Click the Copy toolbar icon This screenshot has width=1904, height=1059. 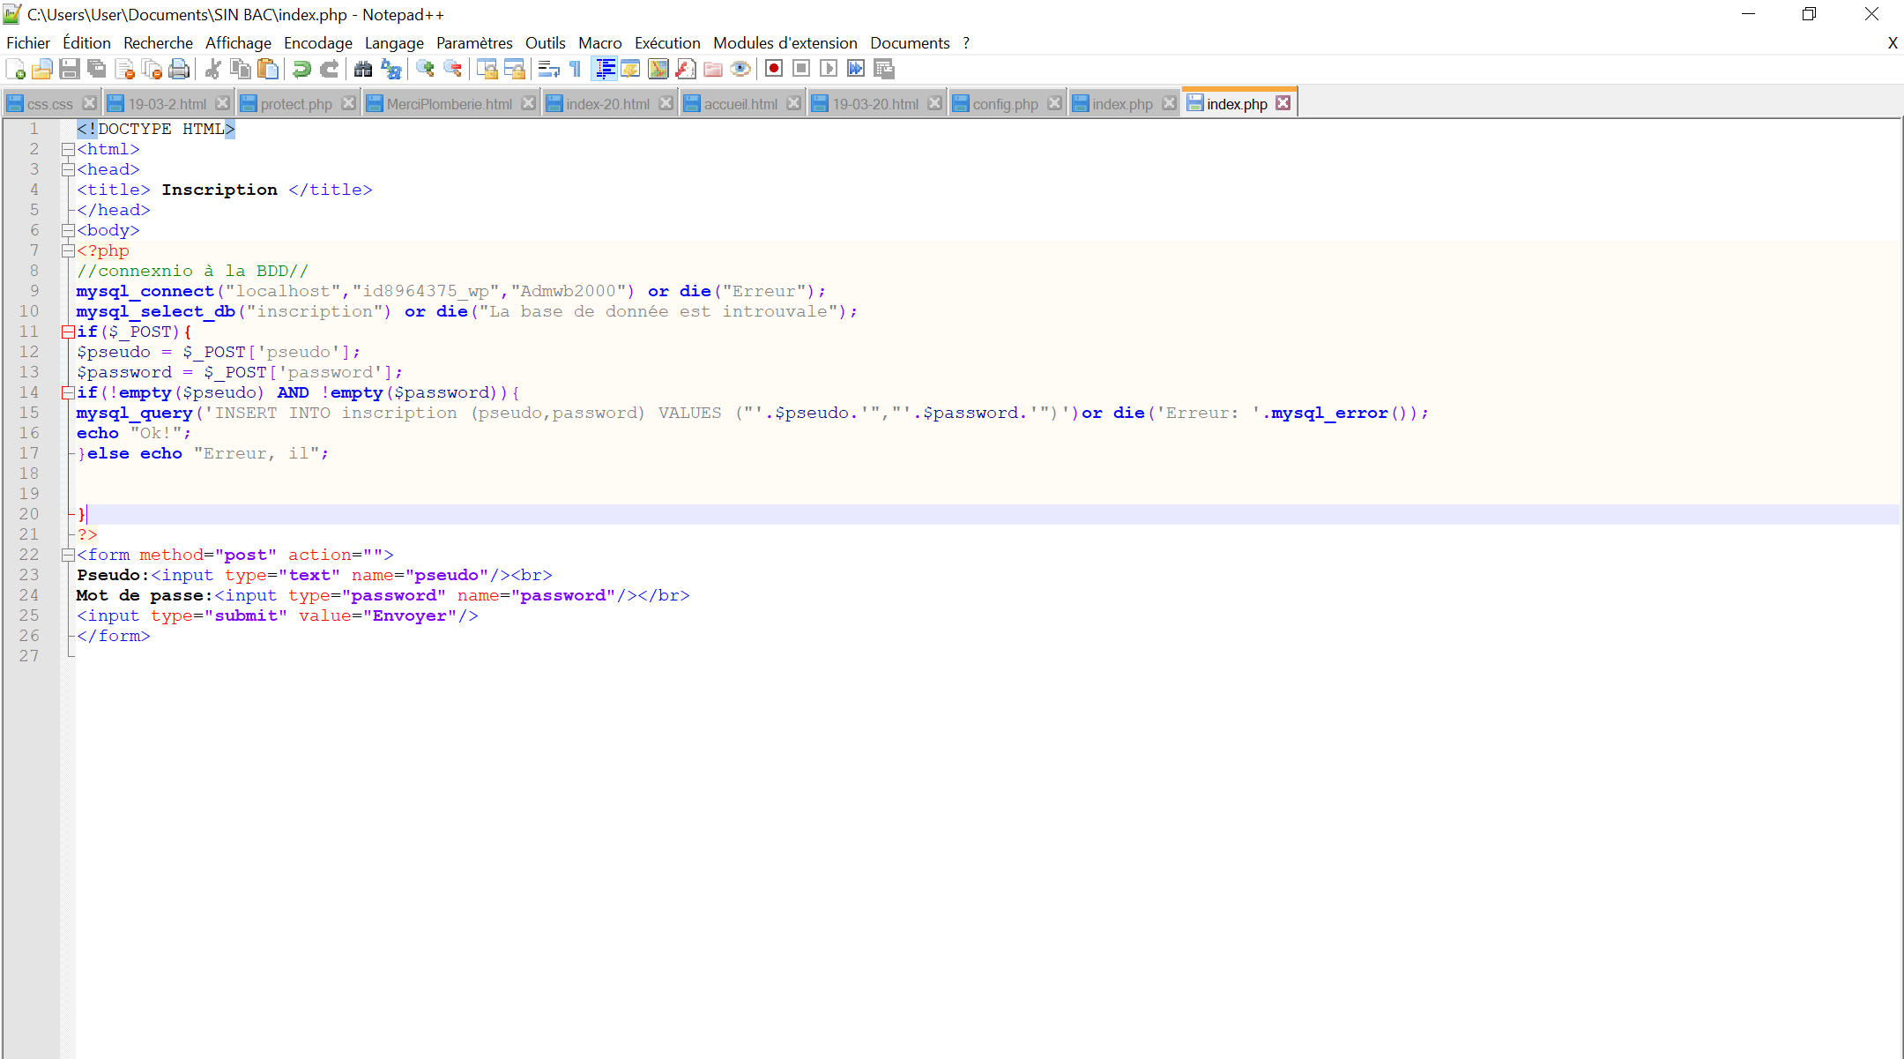(x=240, y=69)
